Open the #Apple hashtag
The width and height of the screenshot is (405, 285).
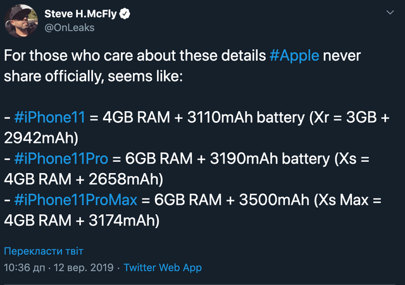click(x=294, y=55)
